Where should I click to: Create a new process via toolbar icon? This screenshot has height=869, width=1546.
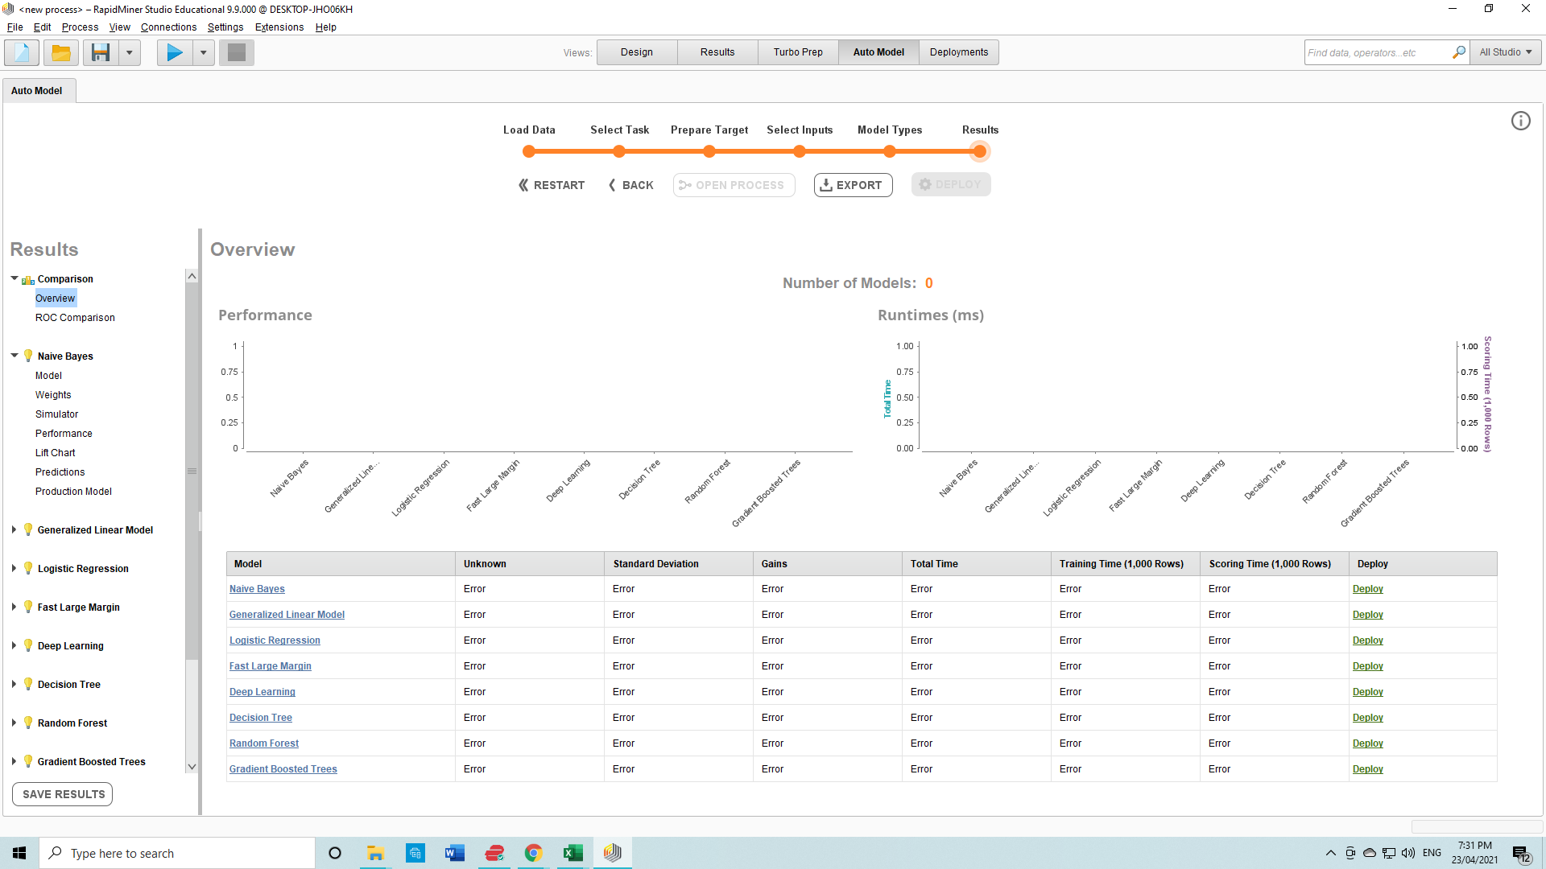[x=22, y=52]
